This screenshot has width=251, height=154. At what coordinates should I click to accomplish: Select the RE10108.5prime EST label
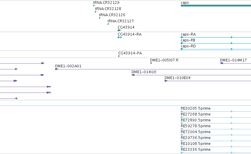pos(196,144)
